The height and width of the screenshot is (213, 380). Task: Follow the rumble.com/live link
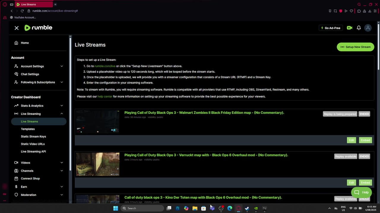click(105, 66)
